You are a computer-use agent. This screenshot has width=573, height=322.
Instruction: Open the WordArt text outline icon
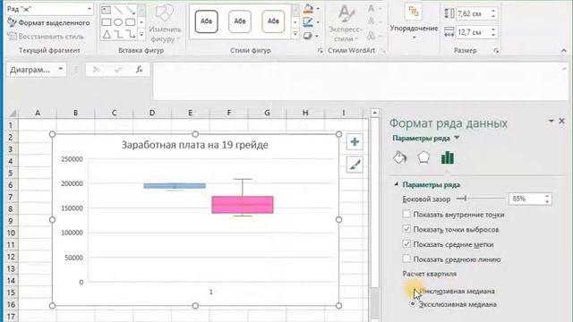click(372, 21)
